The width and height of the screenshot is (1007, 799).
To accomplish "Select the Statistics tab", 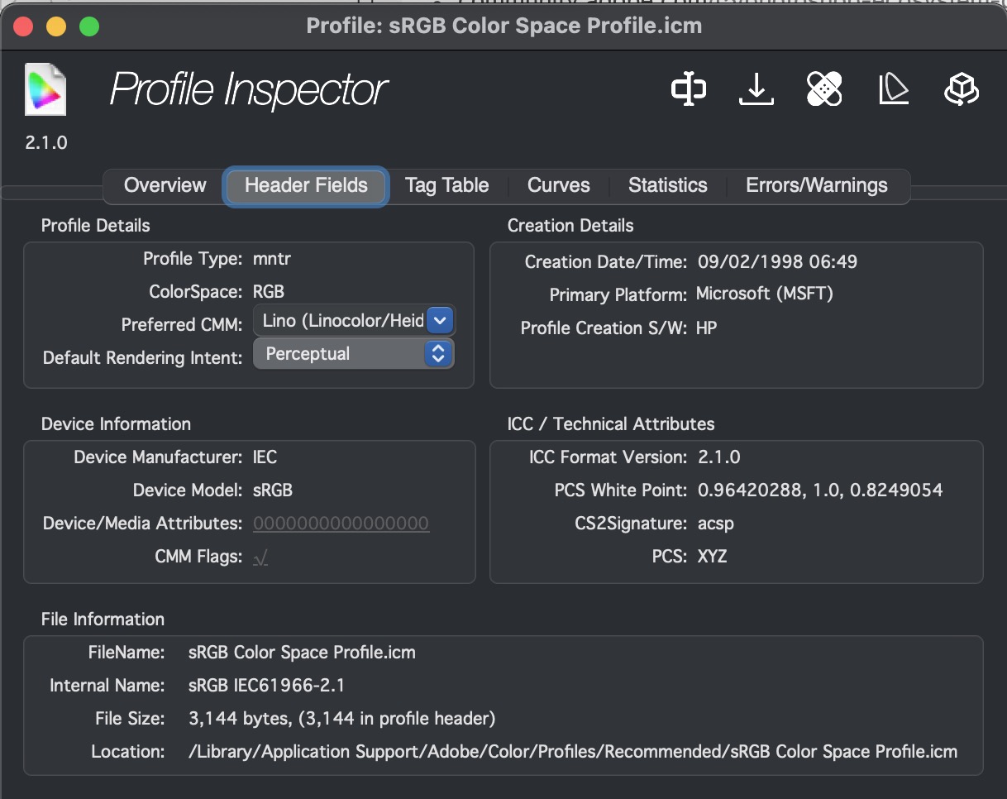I will click(667, 185).
